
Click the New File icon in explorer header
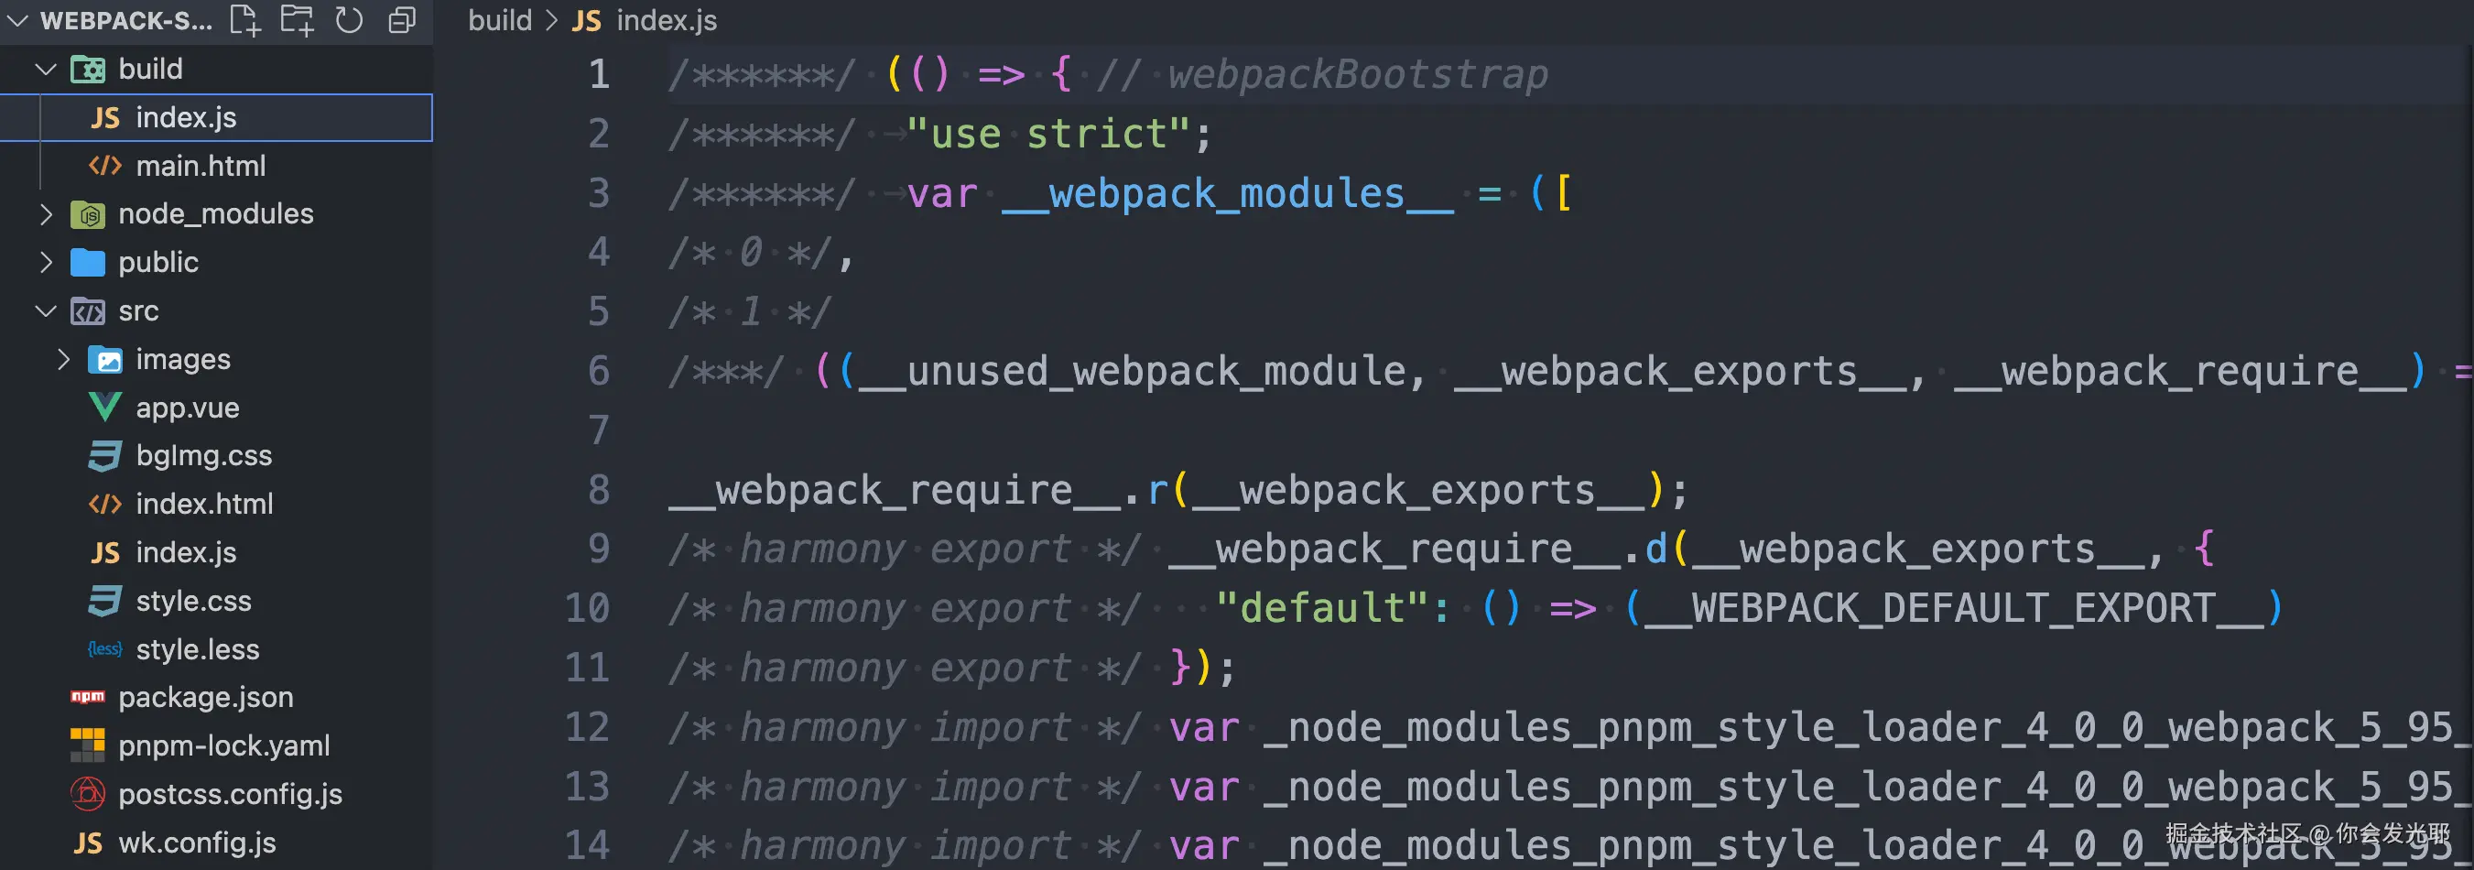tap(244, 20)
